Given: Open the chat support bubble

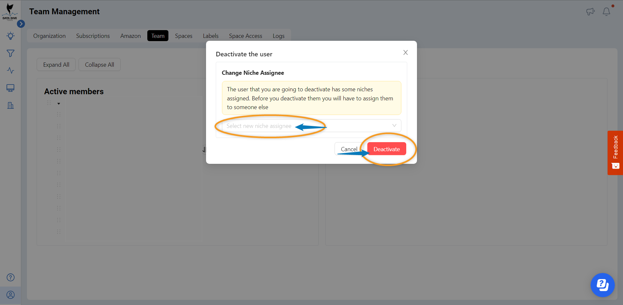Looking at the screenshot, I should coord(603,285).
